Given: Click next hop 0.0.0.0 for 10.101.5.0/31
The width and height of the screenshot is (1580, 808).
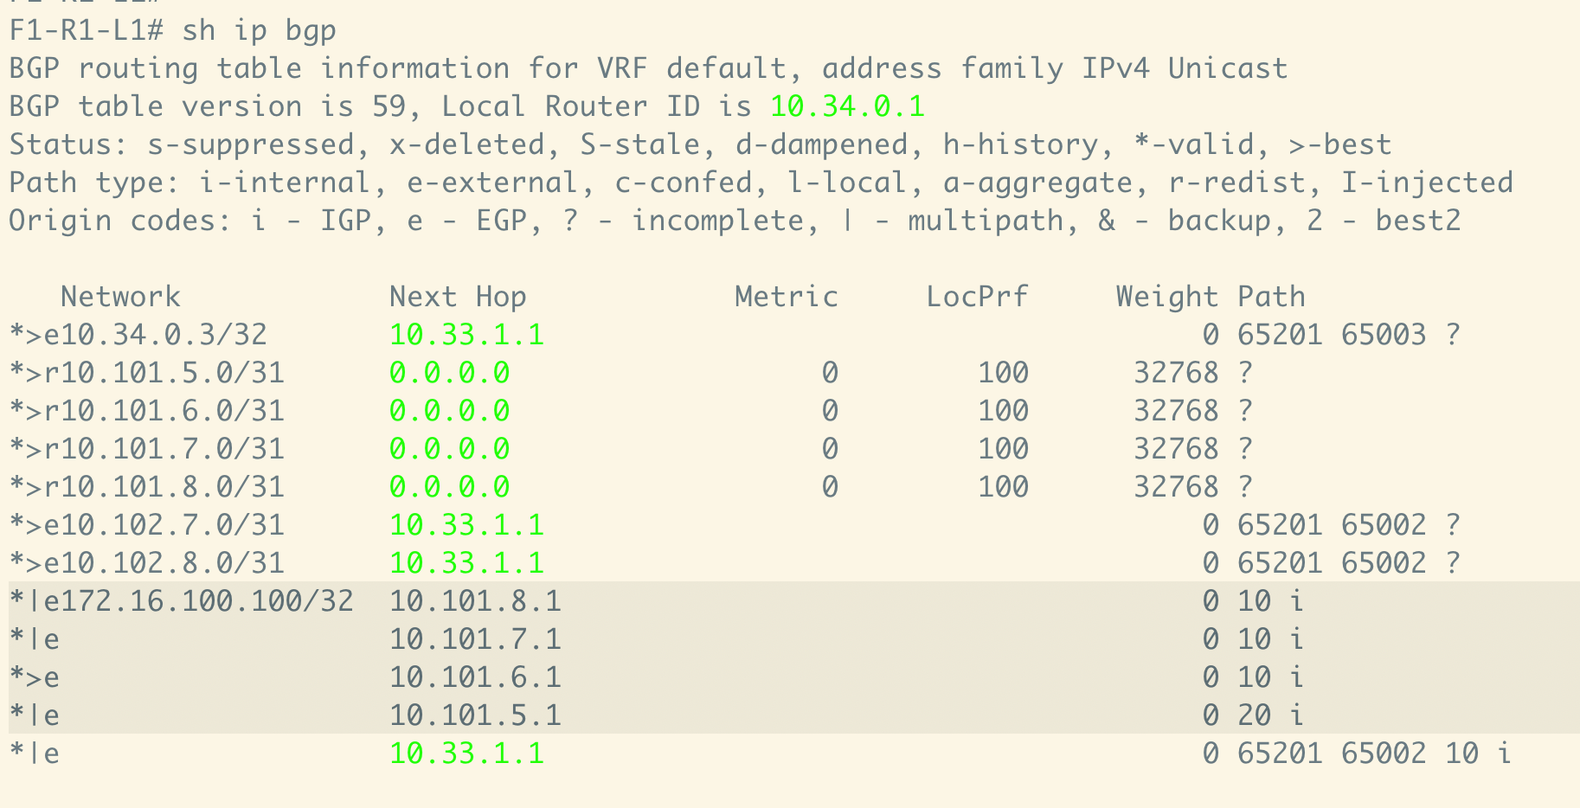Looking at the screenshot, I should coord(449,373).
